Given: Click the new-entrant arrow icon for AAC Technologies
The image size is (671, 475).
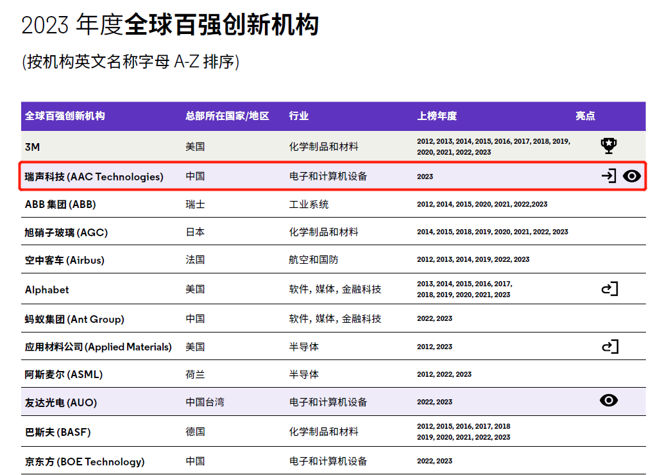Looking at the screenshot, I should click(x=609, y=176).
